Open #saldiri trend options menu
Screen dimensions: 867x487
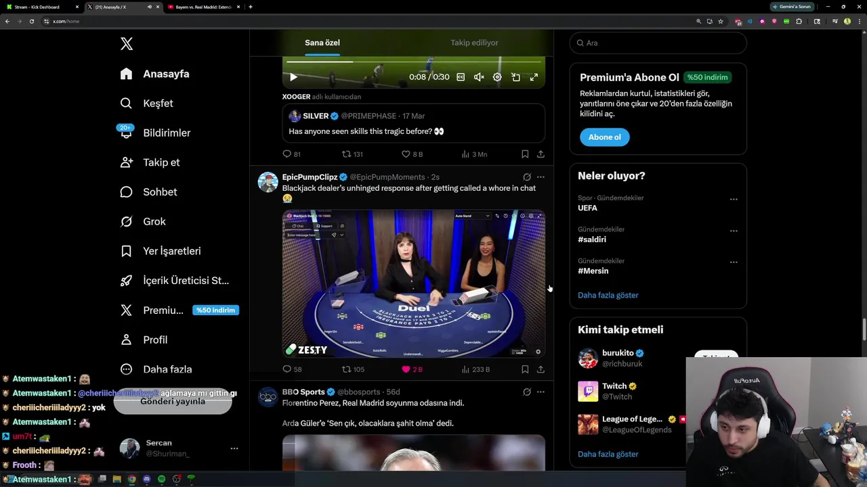734,231
